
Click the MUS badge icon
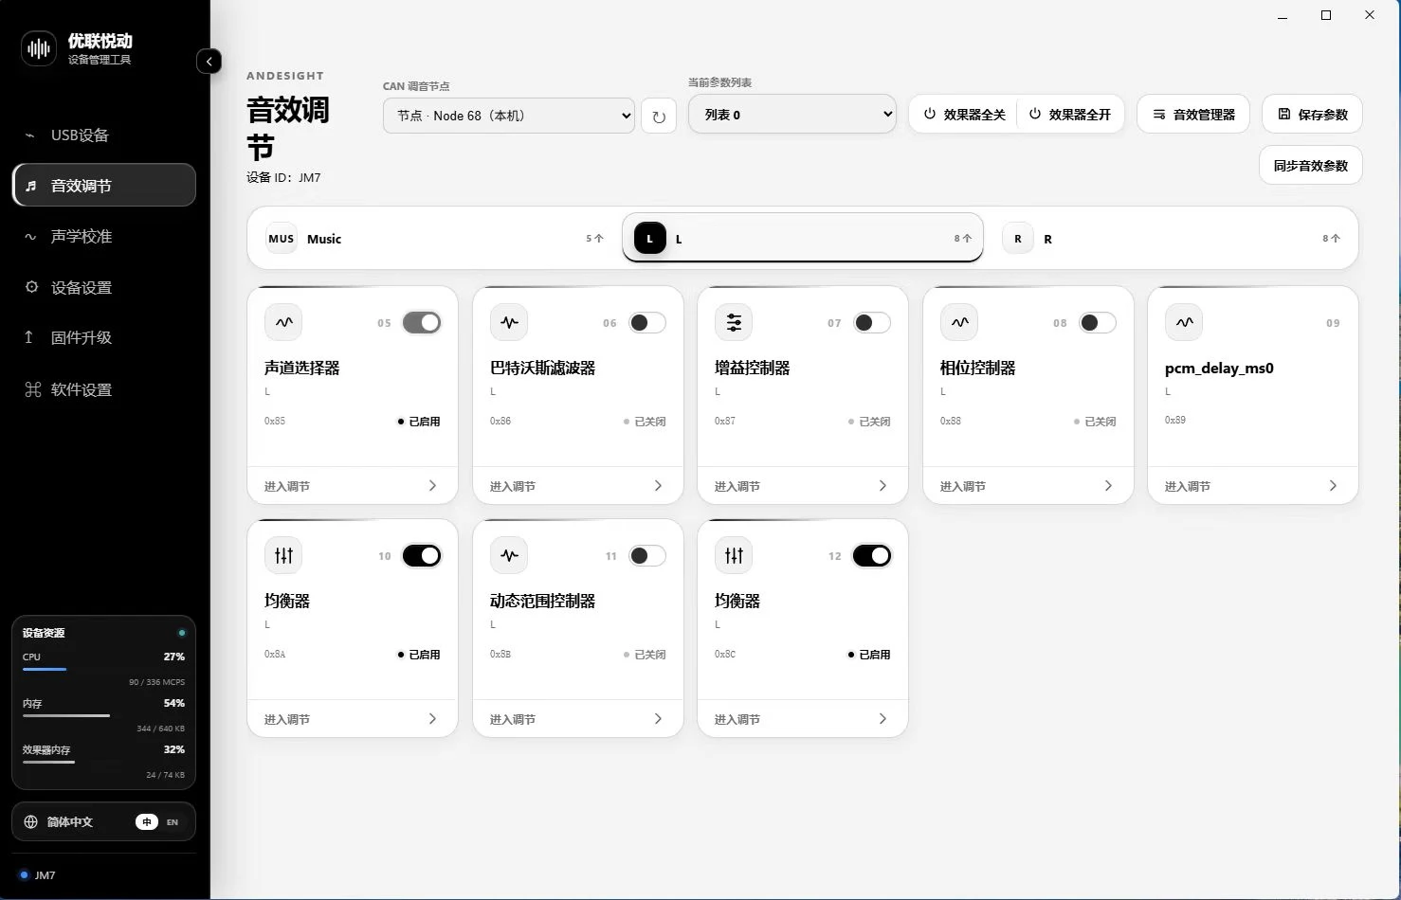point(282,239)
